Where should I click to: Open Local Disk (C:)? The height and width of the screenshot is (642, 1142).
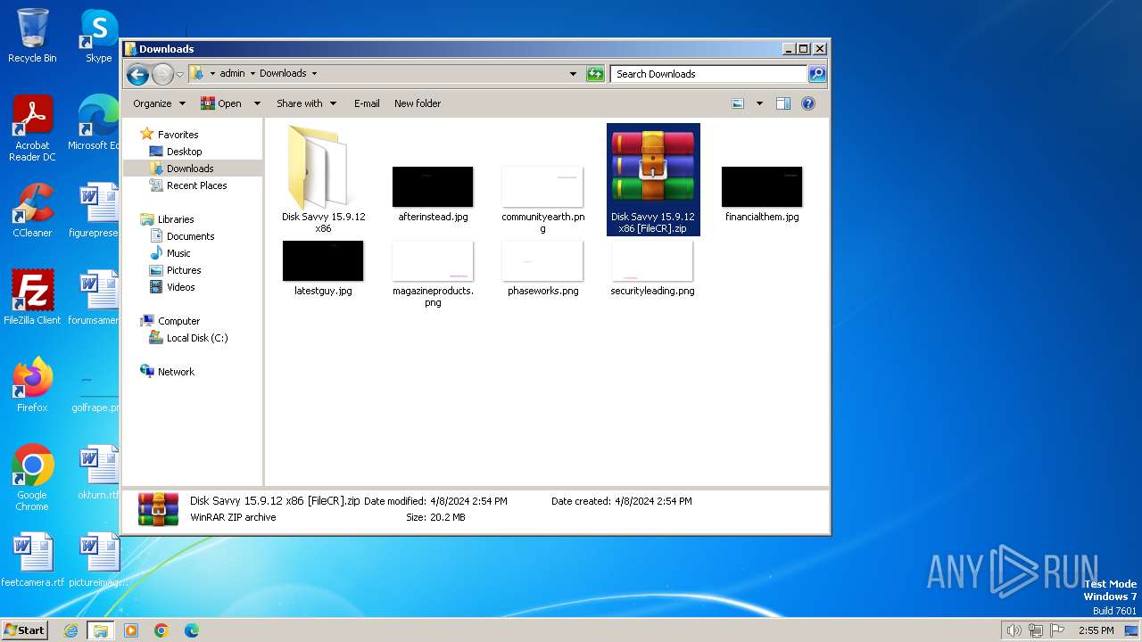click(196, 338)
